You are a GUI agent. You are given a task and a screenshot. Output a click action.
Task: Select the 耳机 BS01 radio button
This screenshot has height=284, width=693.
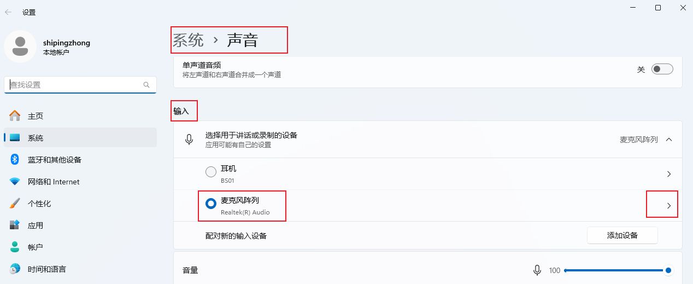point(211,172)
